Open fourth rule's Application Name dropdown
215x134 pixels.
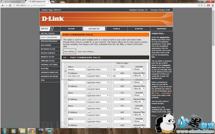coord(98,108)
